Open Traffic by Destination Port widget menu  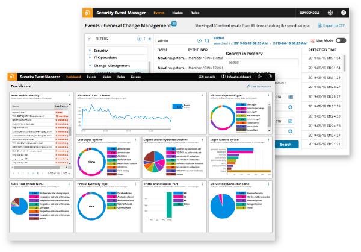[202, 184]
